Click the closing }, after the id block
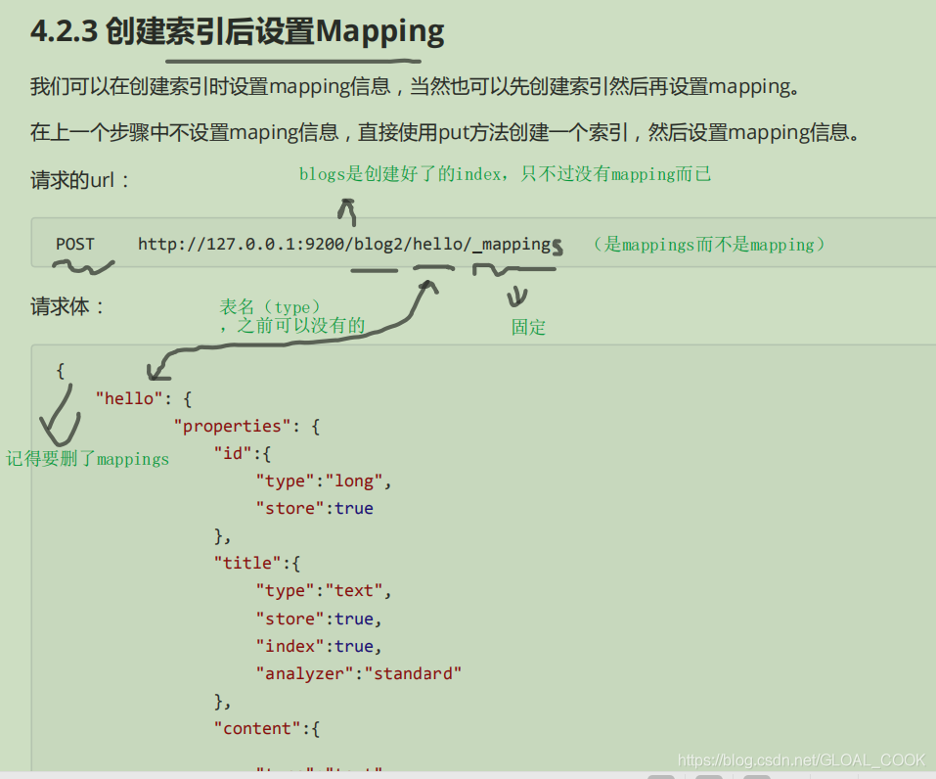936x779 pixels. [222, 536]
